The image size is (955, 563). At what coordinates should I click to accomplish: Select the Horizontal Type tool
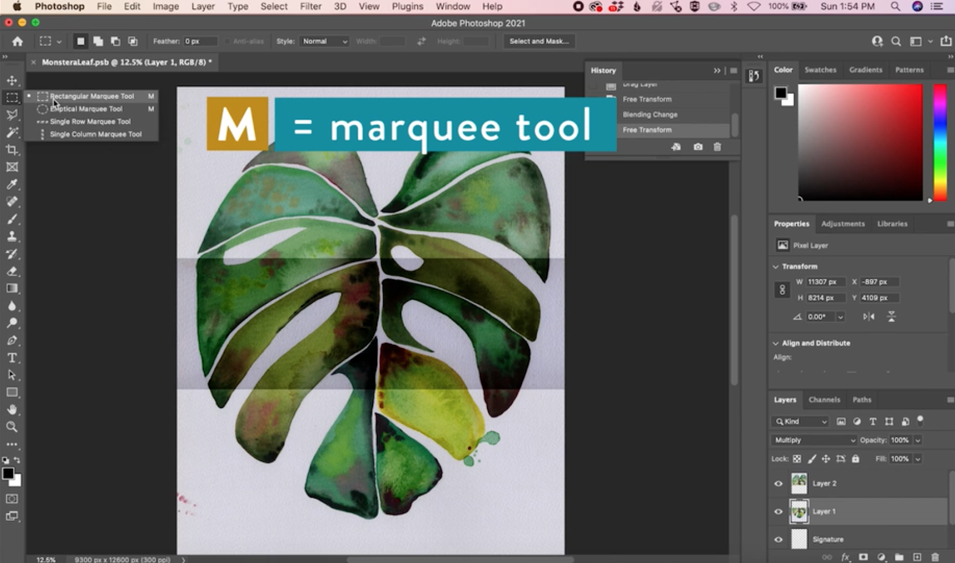(12, 358)
